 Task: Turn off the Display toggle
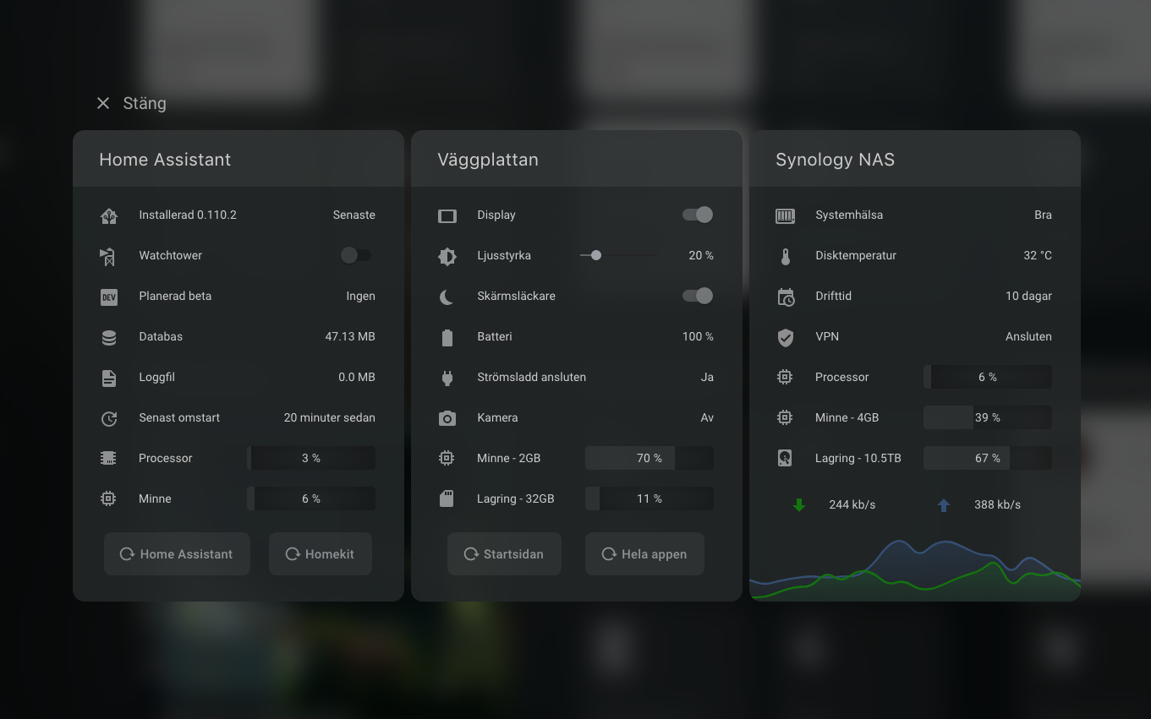tap(698, 215)
